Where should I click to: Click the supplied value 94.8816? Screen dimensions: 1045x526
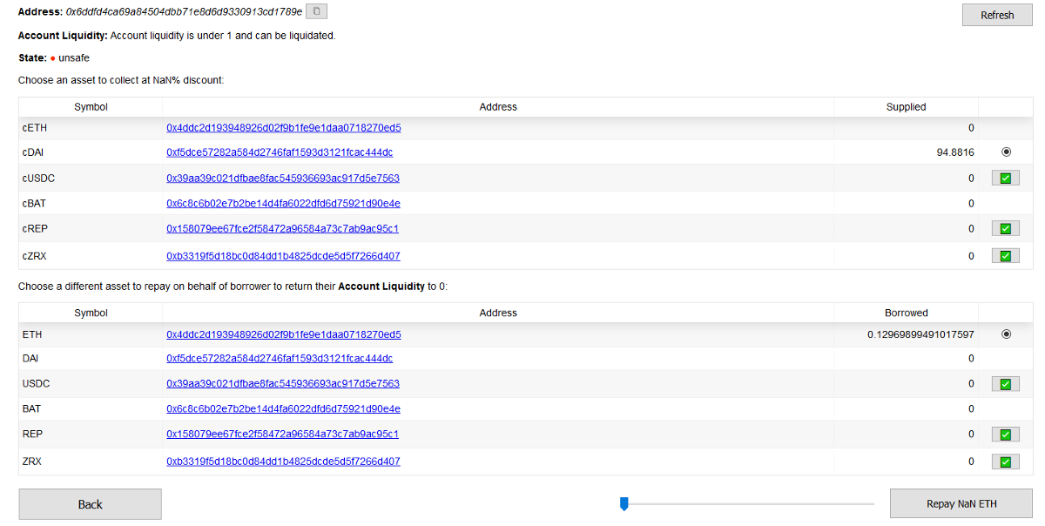[955, 152]
